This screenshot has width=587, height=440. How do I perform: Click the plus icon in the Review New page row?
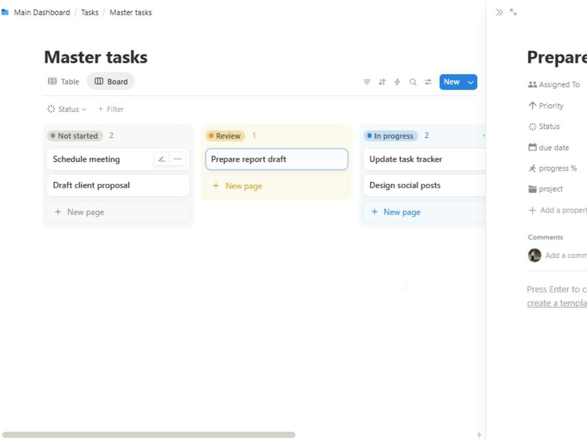(x=216, y=185)
